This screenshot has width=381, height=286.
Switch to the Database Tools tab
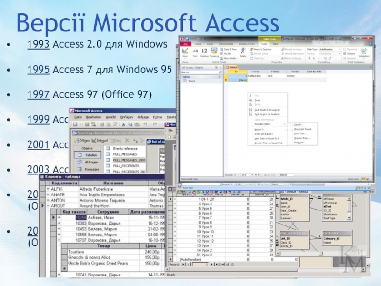(x=247, y=44)
